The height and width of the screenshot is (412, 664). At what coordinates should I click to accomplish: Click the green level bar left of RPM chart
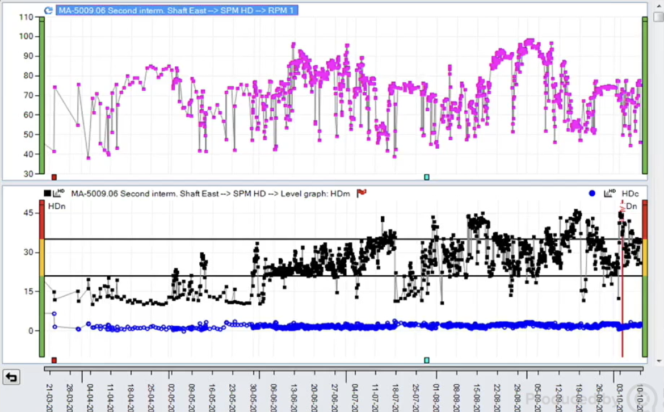click(x=41, y=95)
